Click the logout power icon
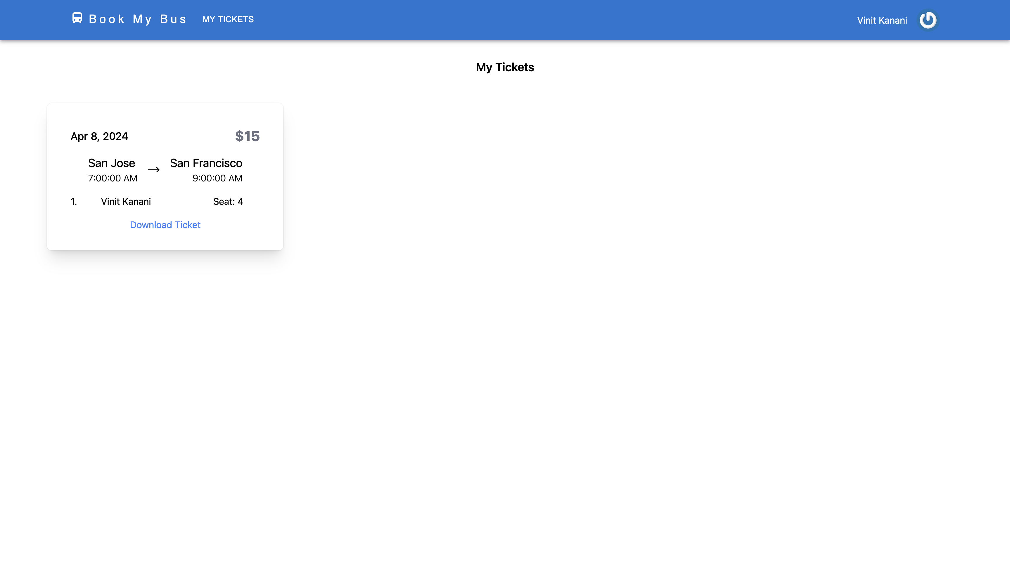The height and width of the screenshot is (565, 1010). (x=928, y=20)
